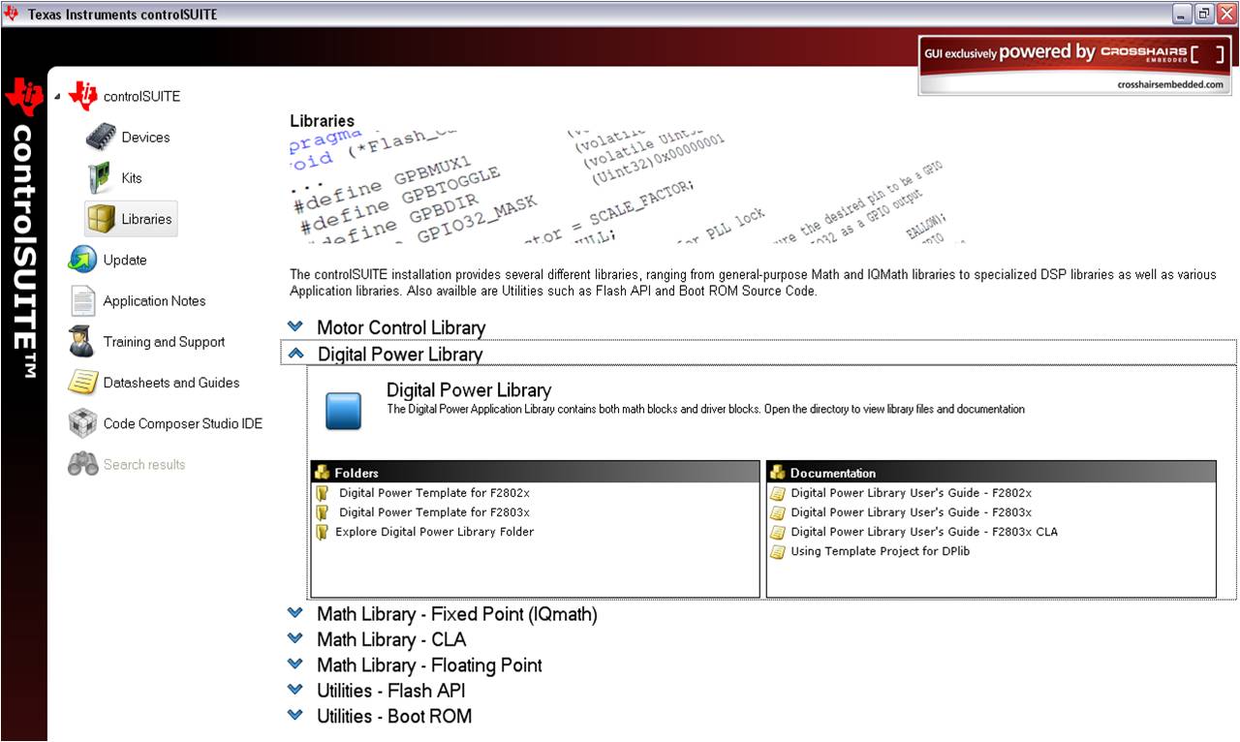
Task: Click the Crosshairs Embedded banner
Action: tap(1075, 65)
